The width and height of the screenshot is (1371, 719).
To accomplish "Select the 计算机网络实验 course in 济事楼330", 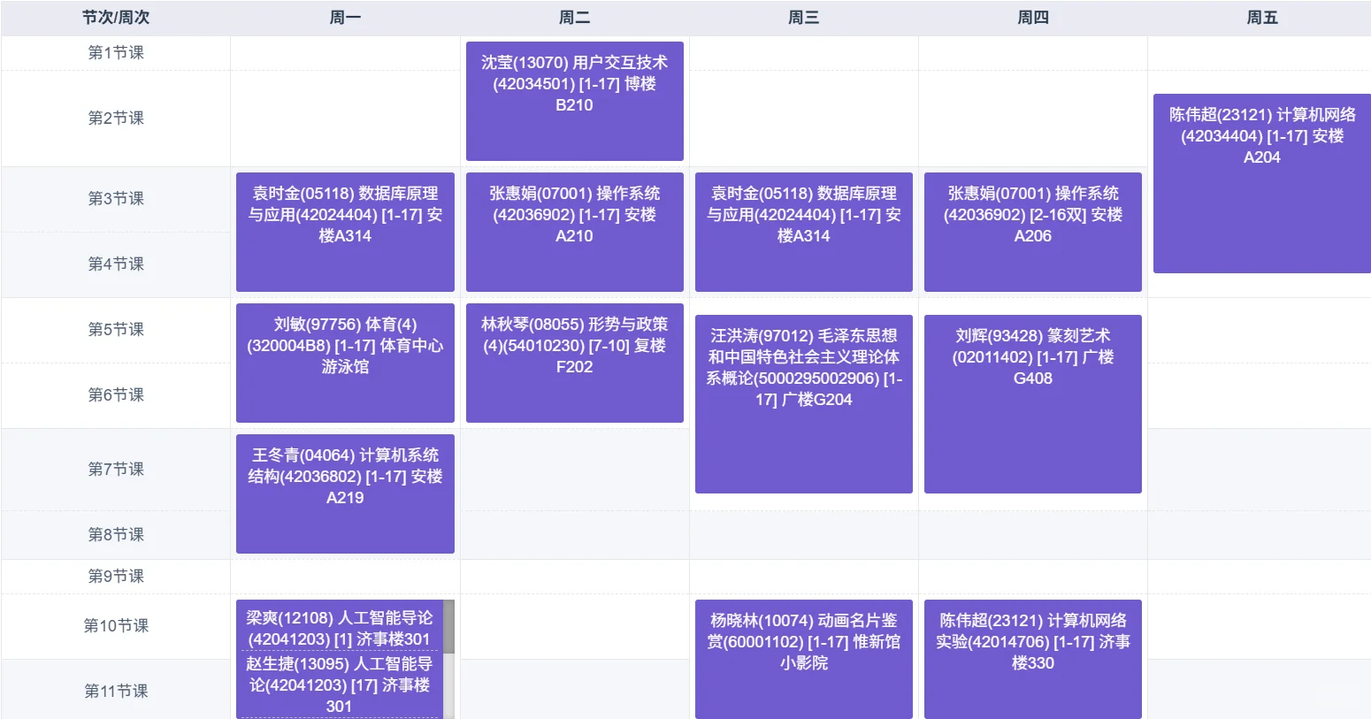I will [x=1032, y=659].
